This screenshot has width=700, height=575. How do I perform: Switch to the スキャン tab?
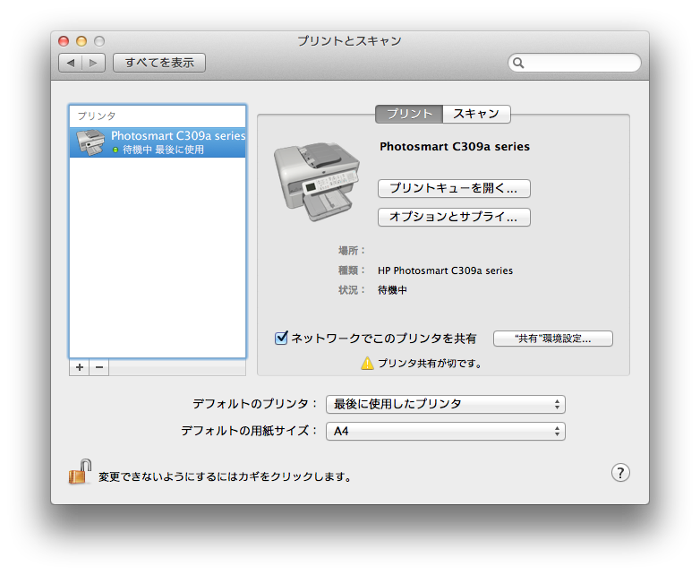[x=476, y=114]
